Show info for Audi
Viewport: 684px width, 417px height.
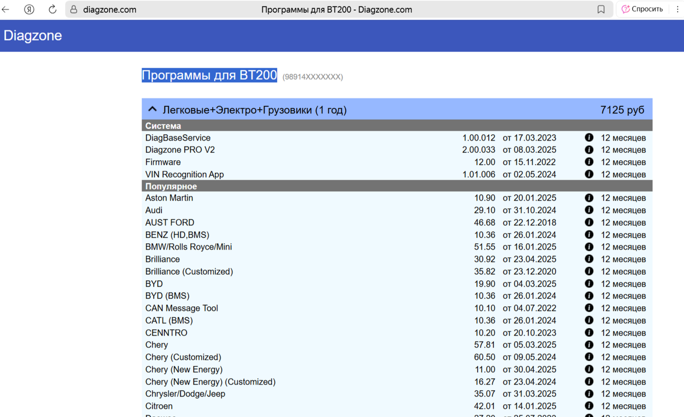tap(589, 210)
